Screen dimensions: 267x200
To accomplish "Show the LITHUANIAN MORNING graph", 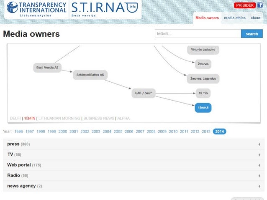I will pyautogui.click(x=59, y=118).
